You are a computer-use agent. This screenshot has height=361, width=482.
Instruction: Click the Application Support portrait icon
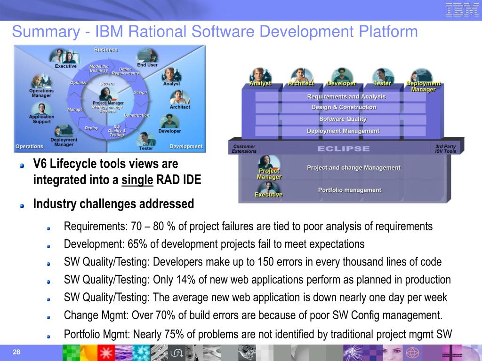coord(41,109)
